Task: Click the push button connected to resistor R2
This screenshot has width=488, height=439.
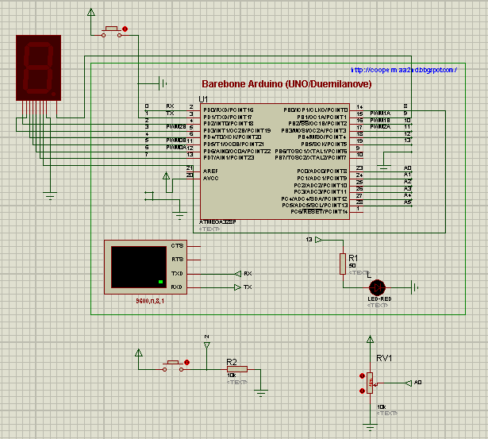Action: click(x=173, y=366)
